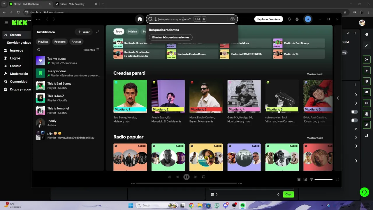Click the info icon in Kick's right rail
Viewport: 373px width, 210px height.
pos(367,34)
